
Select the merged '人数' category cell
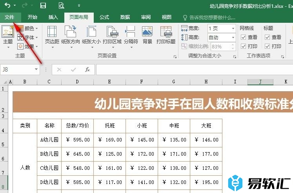[x=25, y=163]
